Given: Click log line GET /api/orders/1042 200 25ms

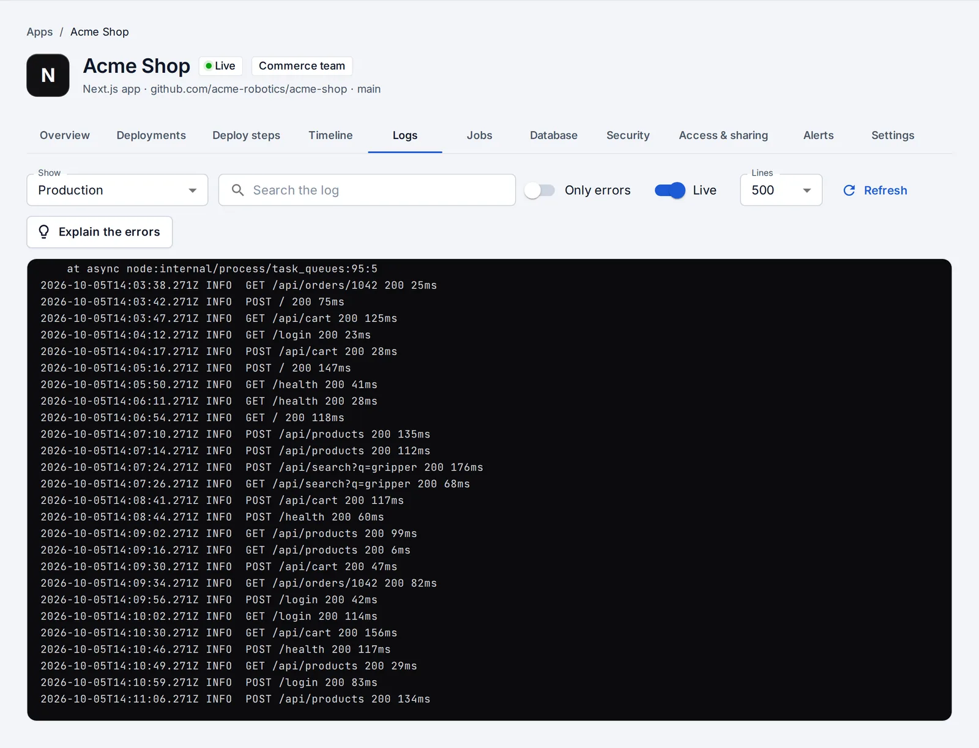Looking at the screenshot, I should [239, 285].
